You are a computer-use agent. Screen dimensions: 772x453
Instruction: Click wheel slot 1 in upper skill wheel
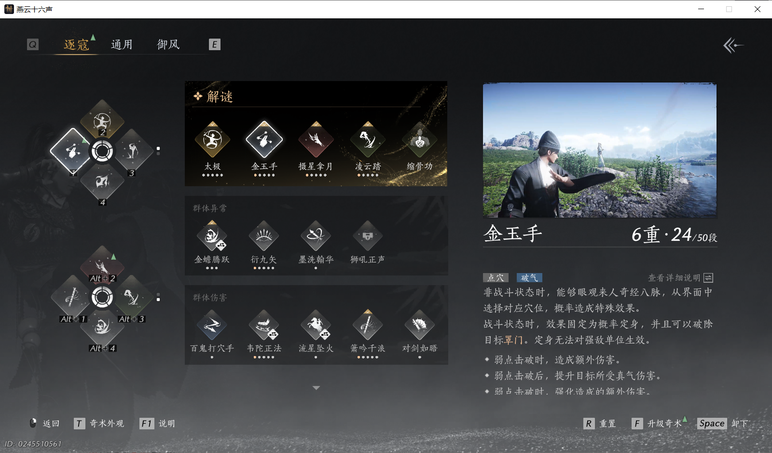[72, 151]
